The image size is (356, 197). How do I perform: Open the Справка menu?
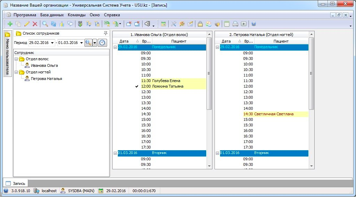click(112, 15)
